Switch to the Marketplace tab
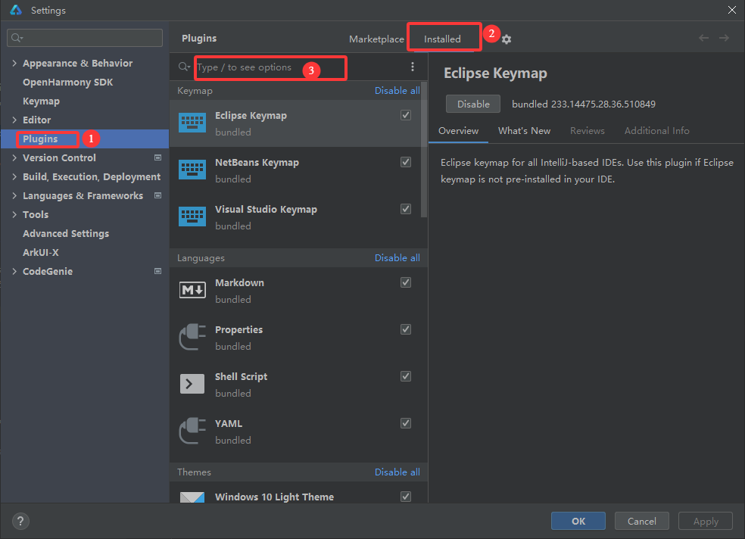Screen dimensions: 745x539 tap(376, 39)
